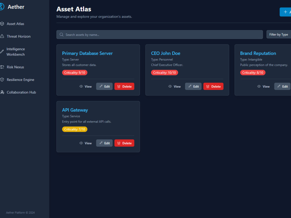Click the Aether logo icon
Image resolution: width=291 pixels, height=218 pixels.
pyautogui.click(x=2, y=7)
